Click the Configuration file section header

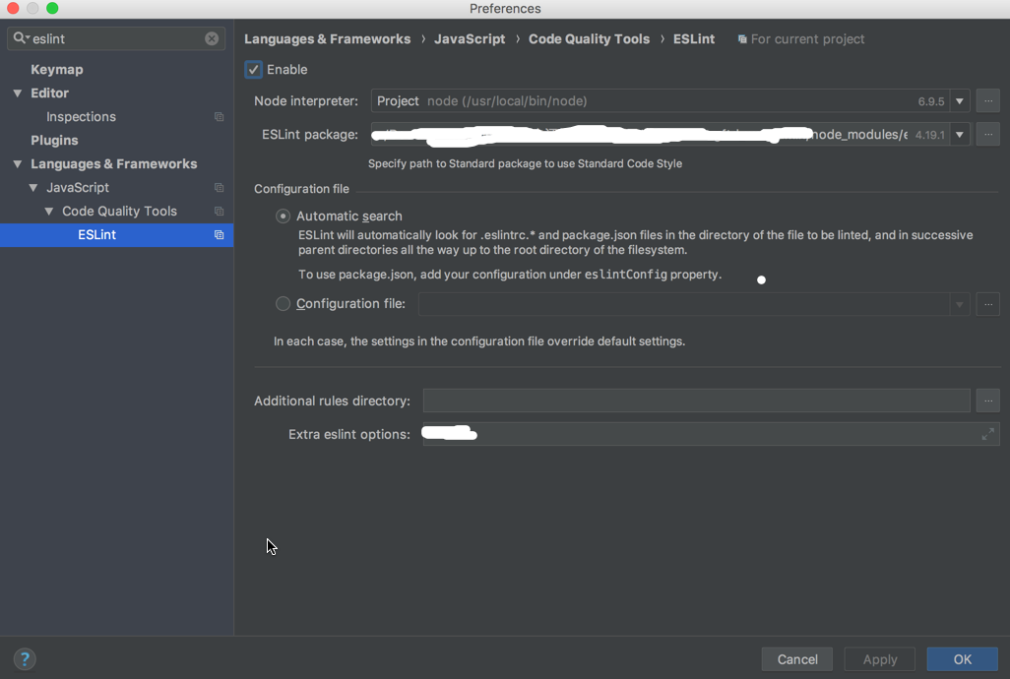(x=301, y=189)
